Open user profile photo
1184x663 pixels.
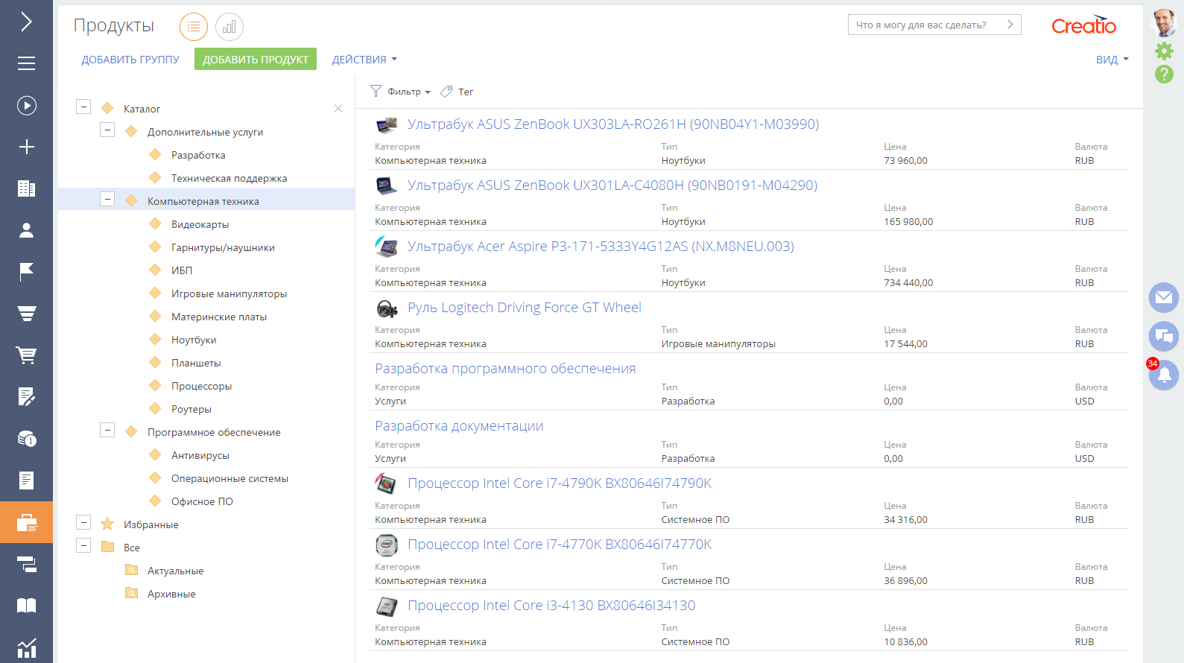[1164, 23]
